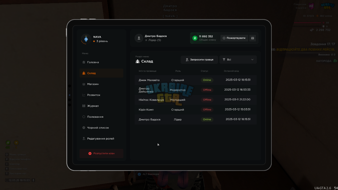338x190 pixels.
Task: Select the Джек Малавіта member row
Action: pyautogui.click(x=196, y=80)
